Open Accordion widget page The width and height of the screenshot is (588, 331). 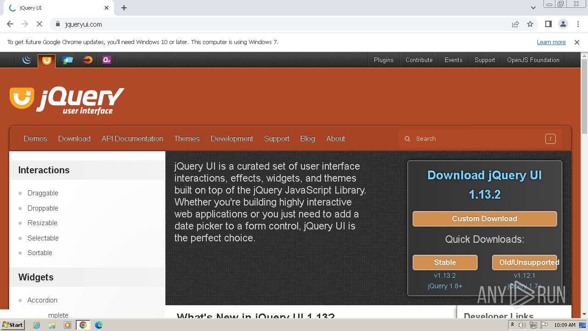tap(42, 300)
